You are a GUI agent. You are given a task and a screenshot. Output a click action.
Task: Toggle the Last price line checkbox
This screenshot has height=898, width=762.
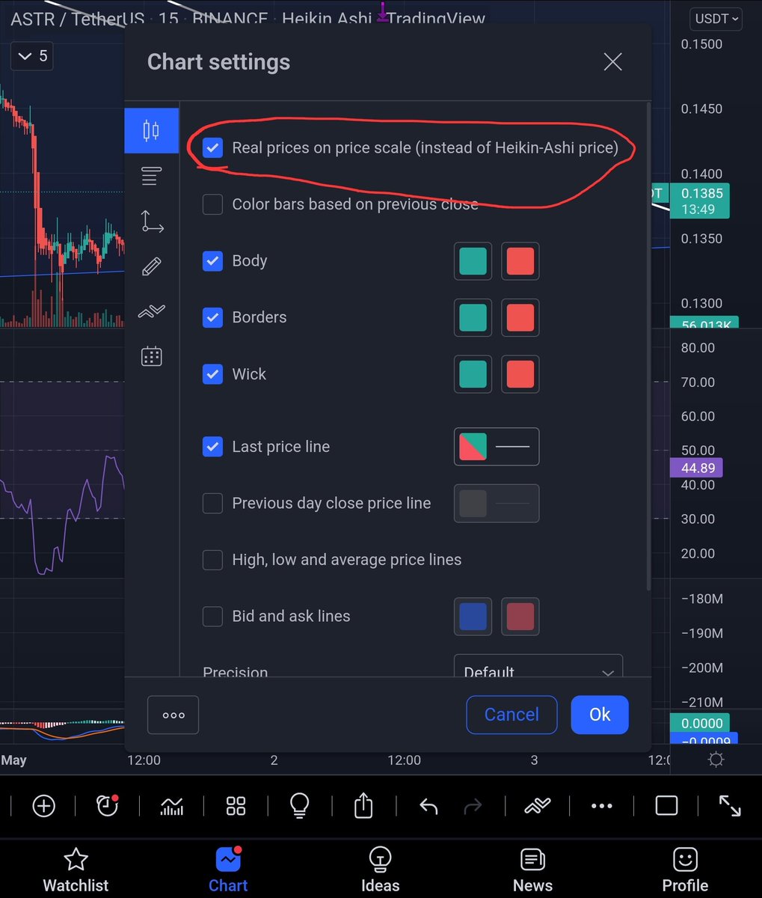click(213, 447)
